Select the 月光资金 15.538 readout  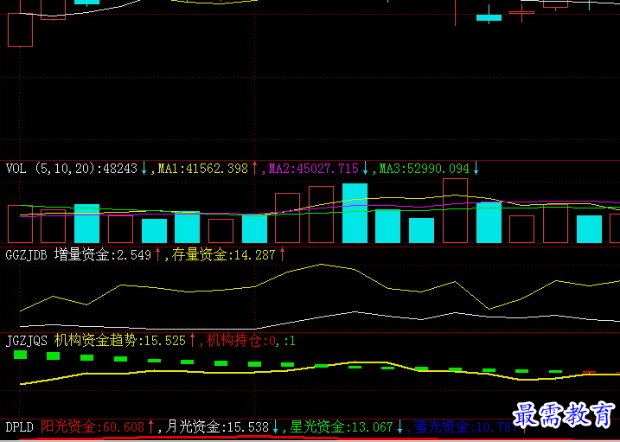(x=216, y=427)
